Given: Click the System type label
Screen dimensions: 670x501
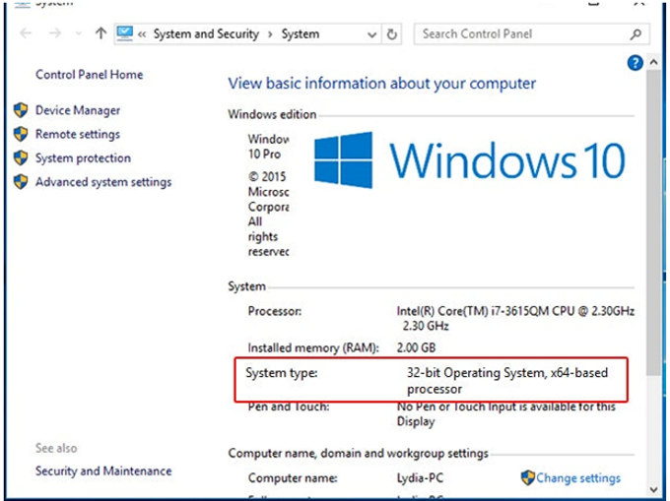Looking at the screenshot, I should [x=281, y=372].
